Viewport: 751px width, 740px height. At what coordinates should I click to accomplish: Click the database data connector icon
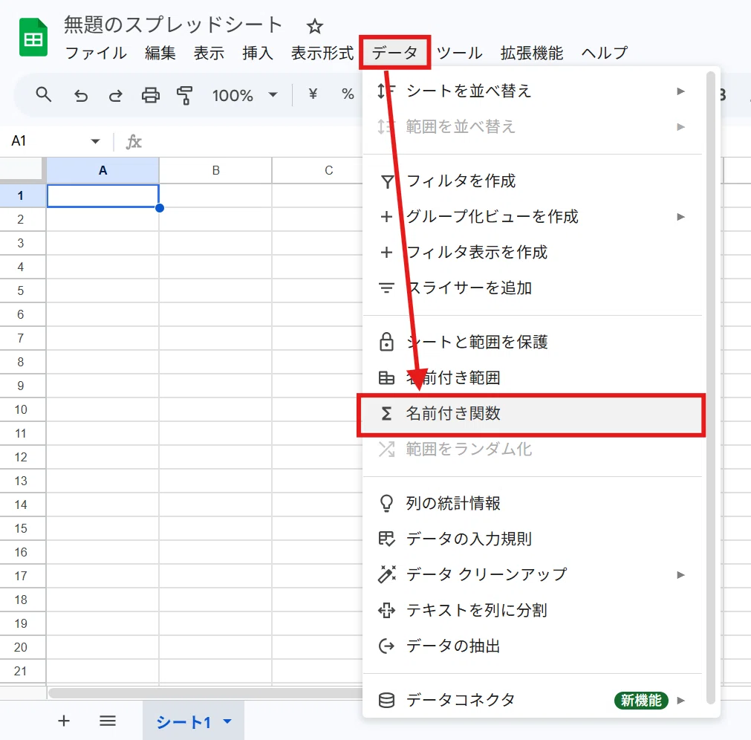point(386,700)
